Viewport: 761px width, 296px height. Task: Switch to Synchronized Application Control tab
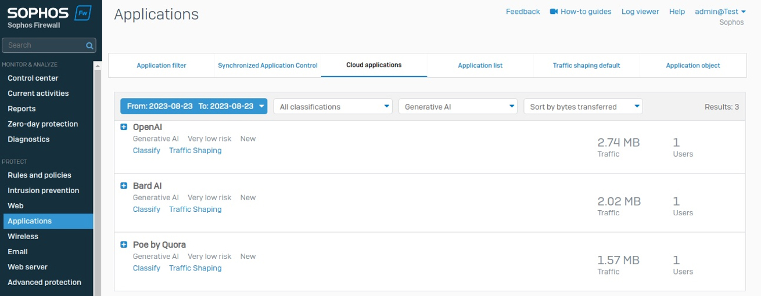[x=268, y=66]
